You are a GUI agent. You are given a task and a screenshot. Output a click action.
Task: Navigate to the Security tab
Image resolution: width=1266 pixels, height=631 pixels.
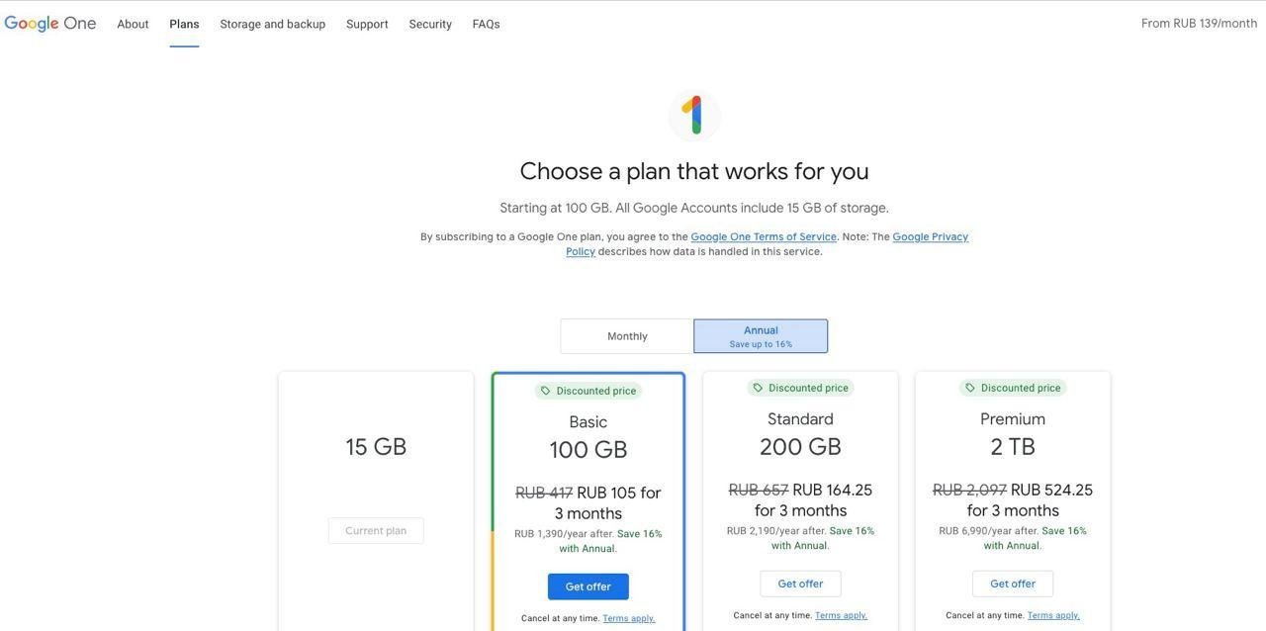point(430,24)
